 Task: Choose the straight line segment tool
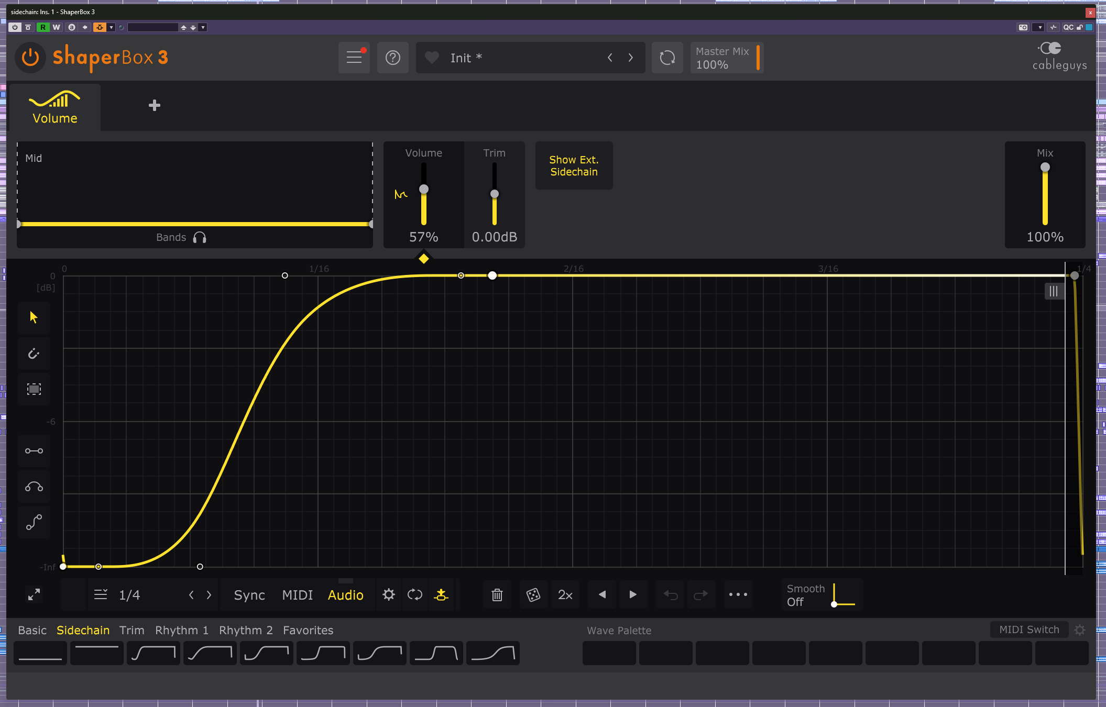click(x=34, y=451)
